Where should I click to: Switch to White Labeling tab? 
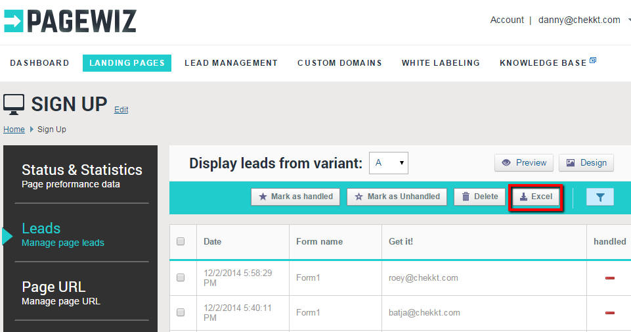441,63
